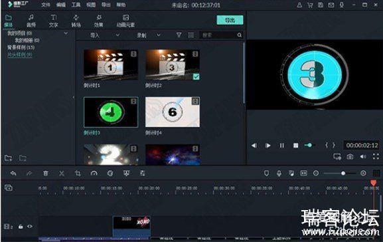383x242 pixels.
Task: Open the 工具 menu
Action: coord(76,5)
